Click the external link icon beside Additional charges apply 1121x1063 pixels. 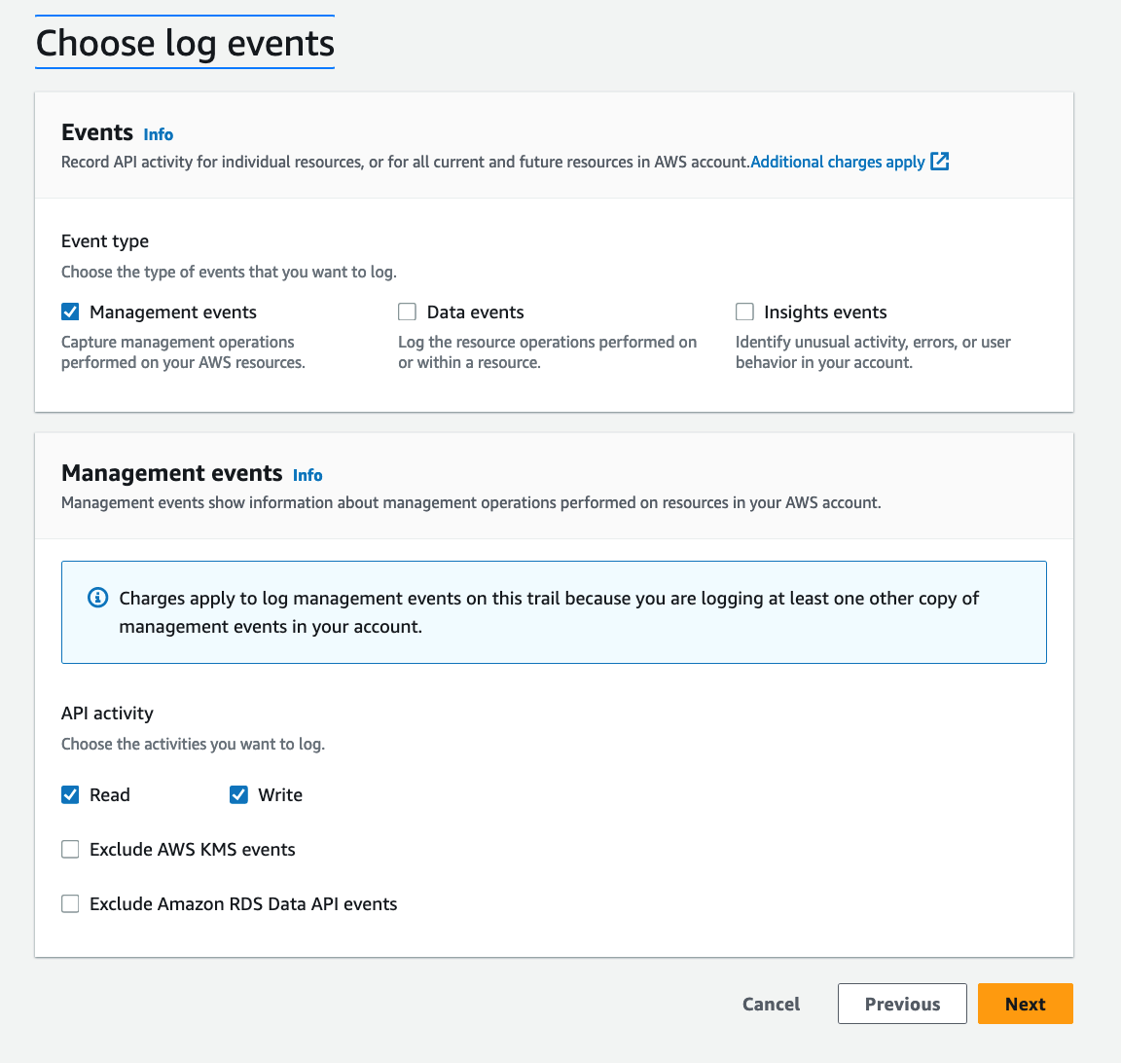point(938,162)
